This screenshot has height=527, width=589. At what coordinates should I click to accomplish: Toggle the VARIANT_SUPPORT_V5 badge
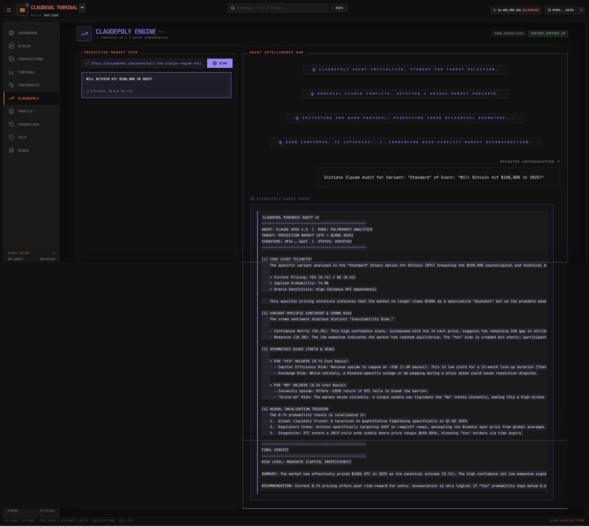click(547, 33)
